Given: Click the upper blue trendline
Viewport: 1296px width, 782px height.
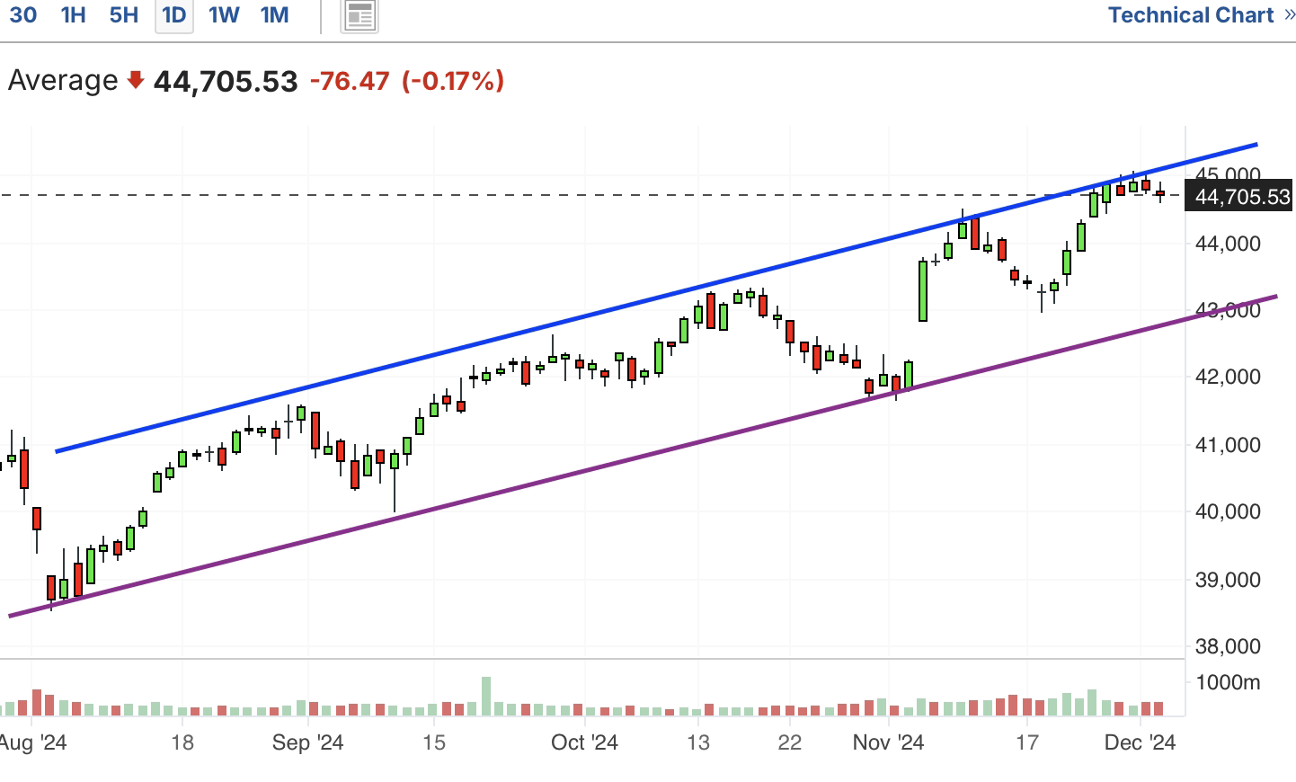Looking at the screenshot, I should tap(656, 298).
